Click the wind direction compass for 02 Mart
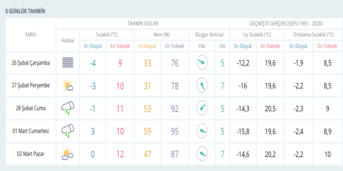Image resolution: width=343 pixels, height=171 pixels. click(202, 154)
